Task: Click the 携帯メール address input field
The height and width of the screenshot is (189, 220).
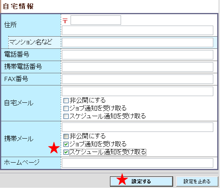Action: click(138, 127)
